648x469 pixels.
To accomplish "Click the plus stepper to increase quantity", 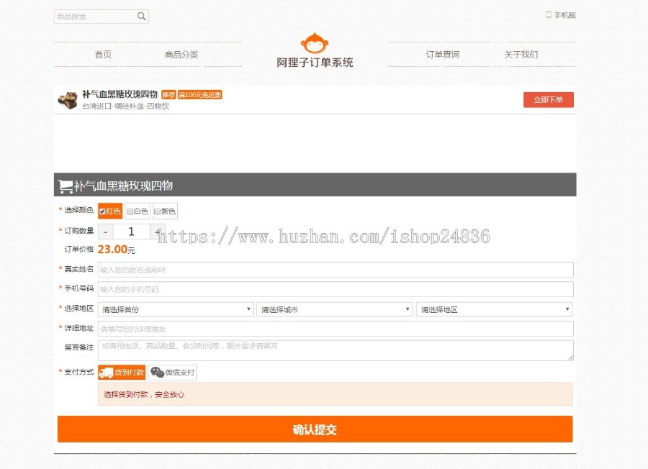I will 156,231.
